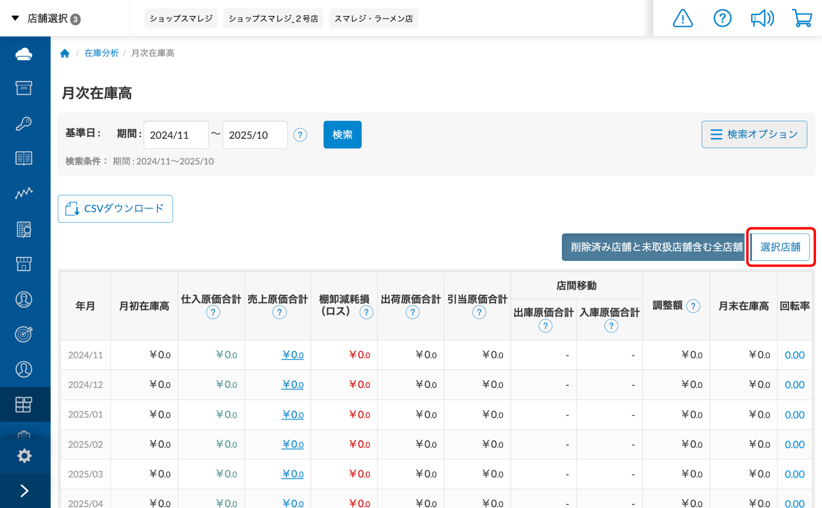Expand the 店舗選択 dropdown
Screen dimensions: 822x508
coord(47,18)
